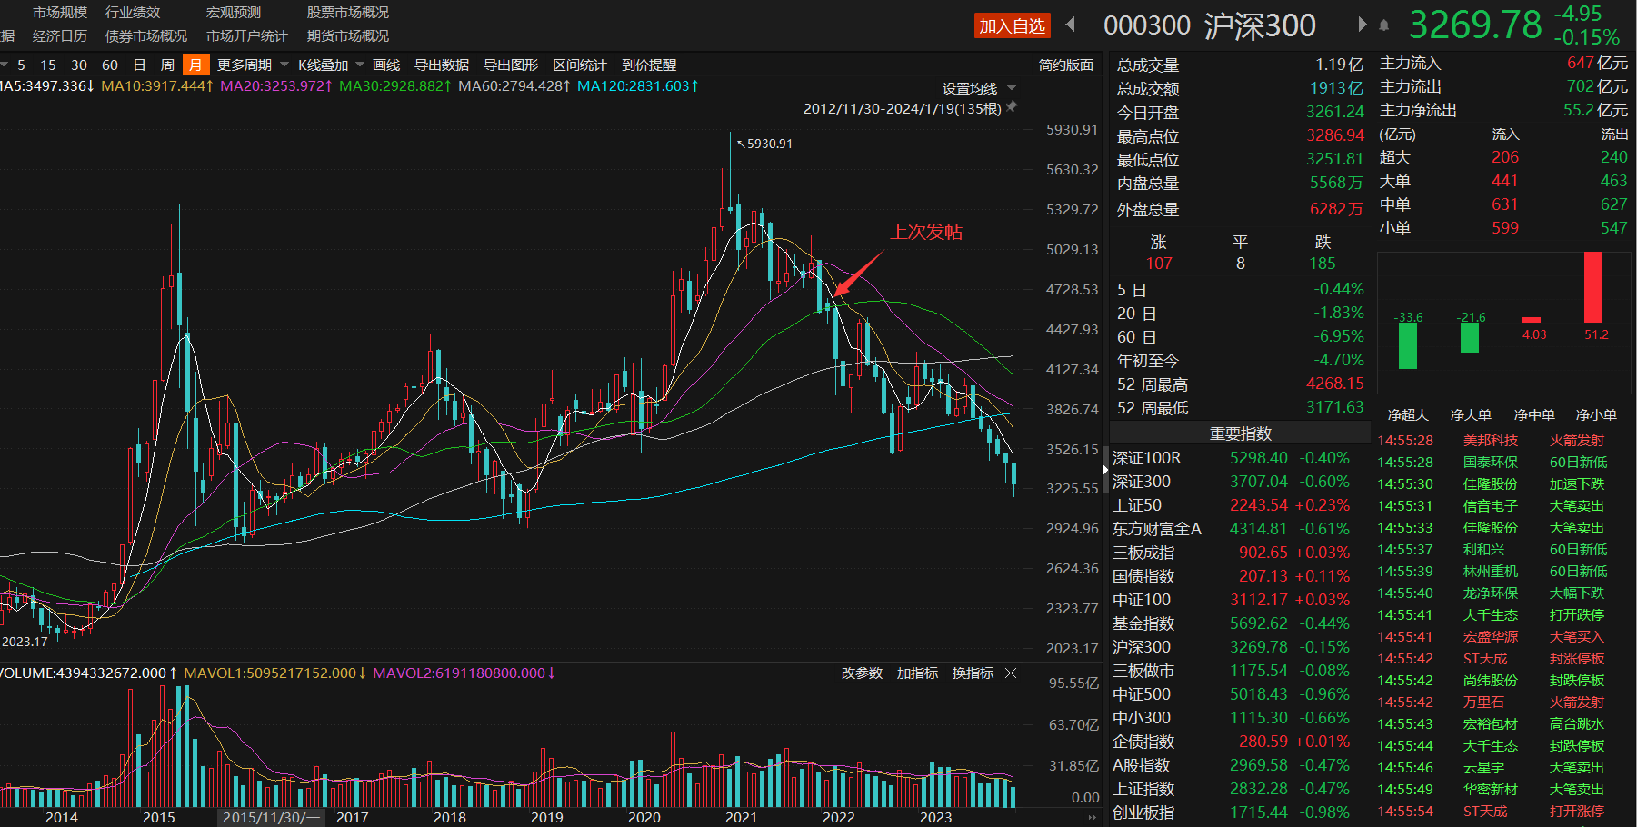Click stock 信音电子 in the alerts feed

coord(1491,506)
